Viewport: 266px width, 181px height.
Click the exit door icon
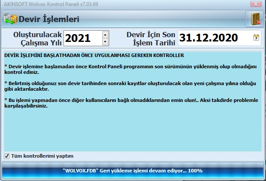pyautogui.click(x=254, y=19)
